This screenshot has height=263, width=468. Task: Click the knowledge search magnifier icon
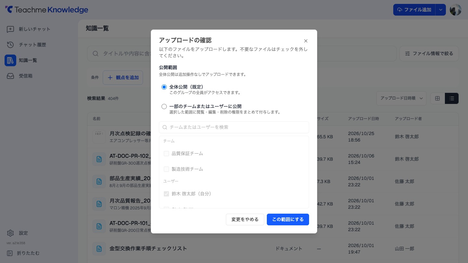pos(96,54)
